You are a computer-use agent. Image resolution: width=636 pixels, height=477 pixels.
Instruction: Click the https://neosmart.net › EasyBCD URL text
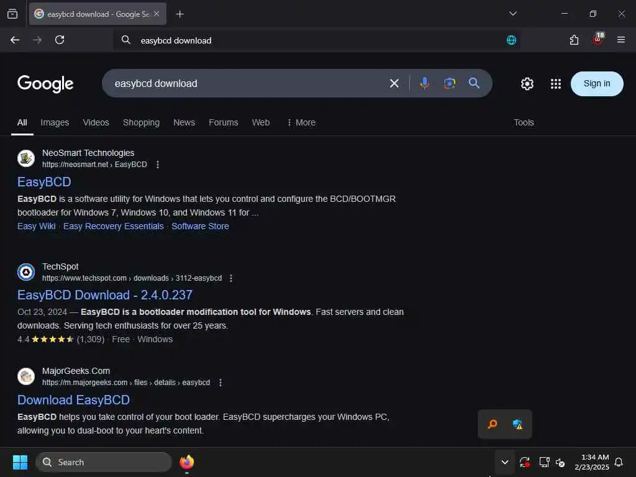[94, 164]
